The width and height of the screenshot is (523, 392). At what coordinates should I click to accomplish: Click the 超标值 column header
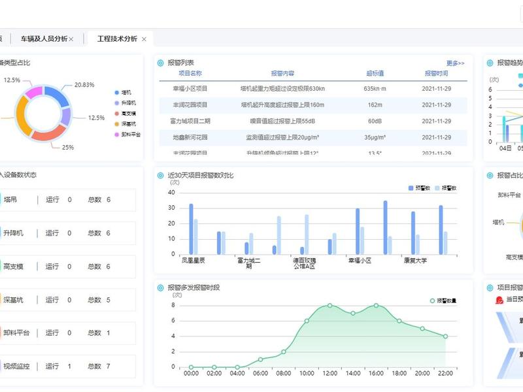pyautogui.click(x=375, y=73)
